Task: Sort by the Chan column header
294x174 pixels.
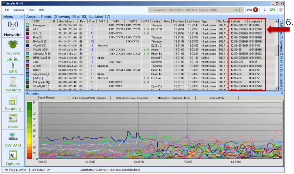Action: point(92,21)
